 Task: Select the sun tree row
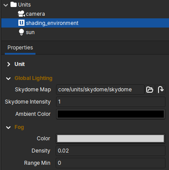[85, 32]
